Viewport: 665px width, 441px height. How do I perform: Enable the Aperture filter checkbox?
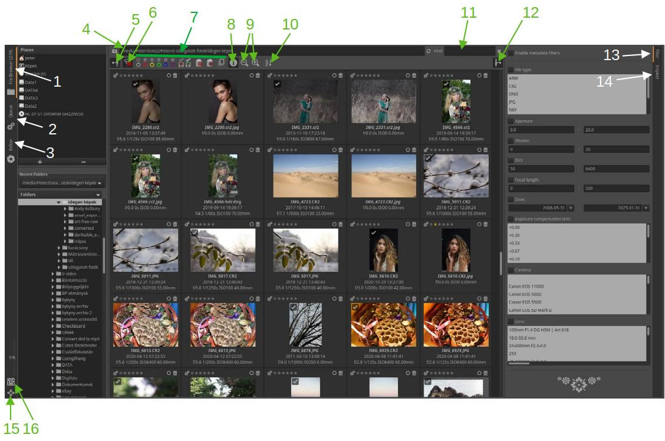coord(511,121)
